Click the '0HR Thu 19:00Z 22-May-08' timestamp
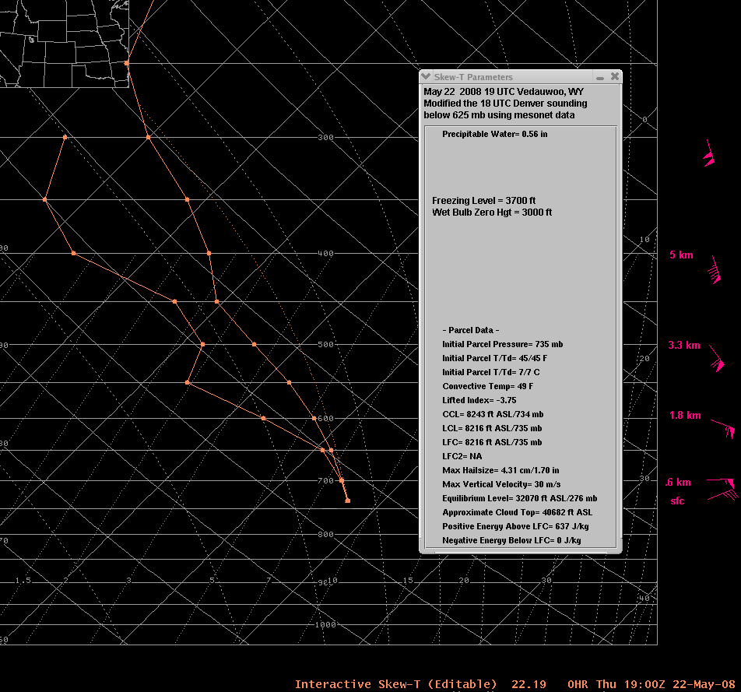 pyautogui.click(x=651, y=684)
